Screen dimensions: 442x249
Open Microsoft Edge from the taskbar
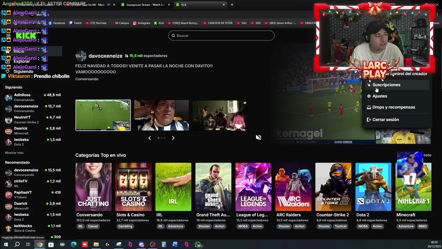74,245
